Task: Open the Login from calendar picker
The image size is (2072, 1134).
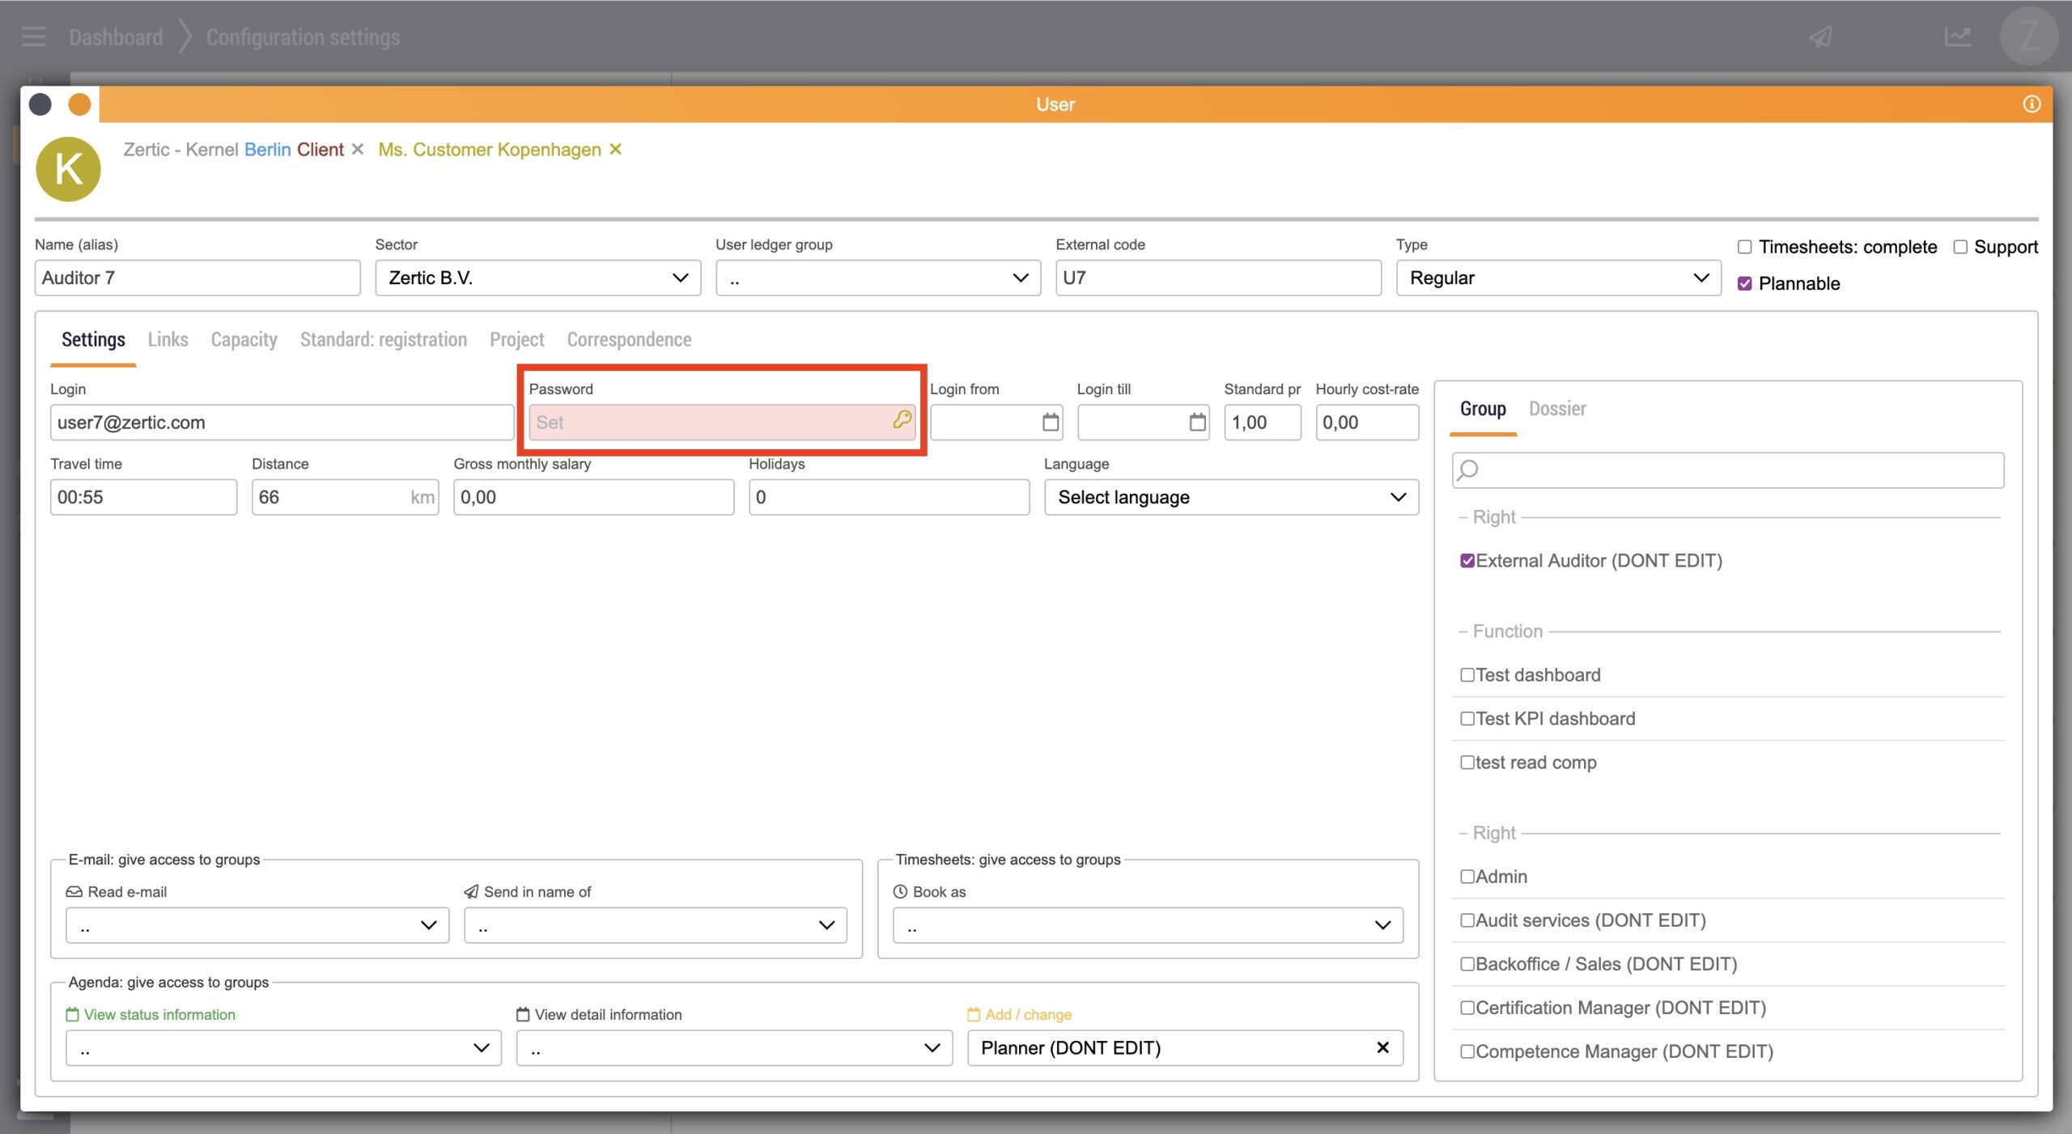Action: [1050, 422]
